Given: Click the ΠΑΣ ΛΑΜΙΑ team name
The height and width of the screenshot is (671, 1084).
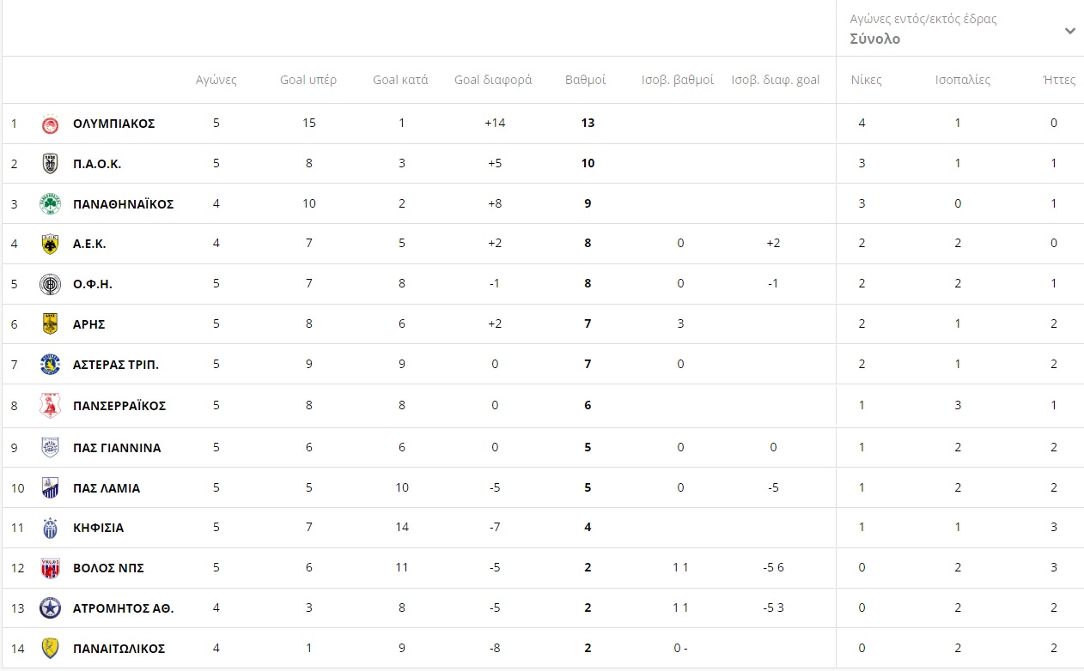Looking at the screenshot, I should pos(107,488).
